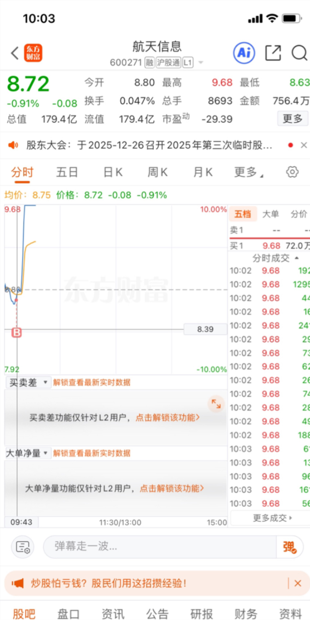Toggle the 分时成交 sort arrow
Screen dimensions: 310x620
[x=297, y=258]
